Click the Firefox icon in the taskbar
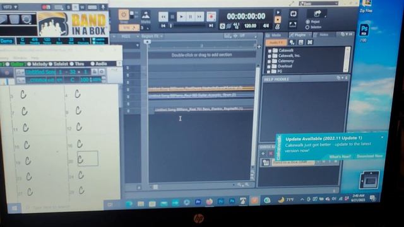 point(209,202)
